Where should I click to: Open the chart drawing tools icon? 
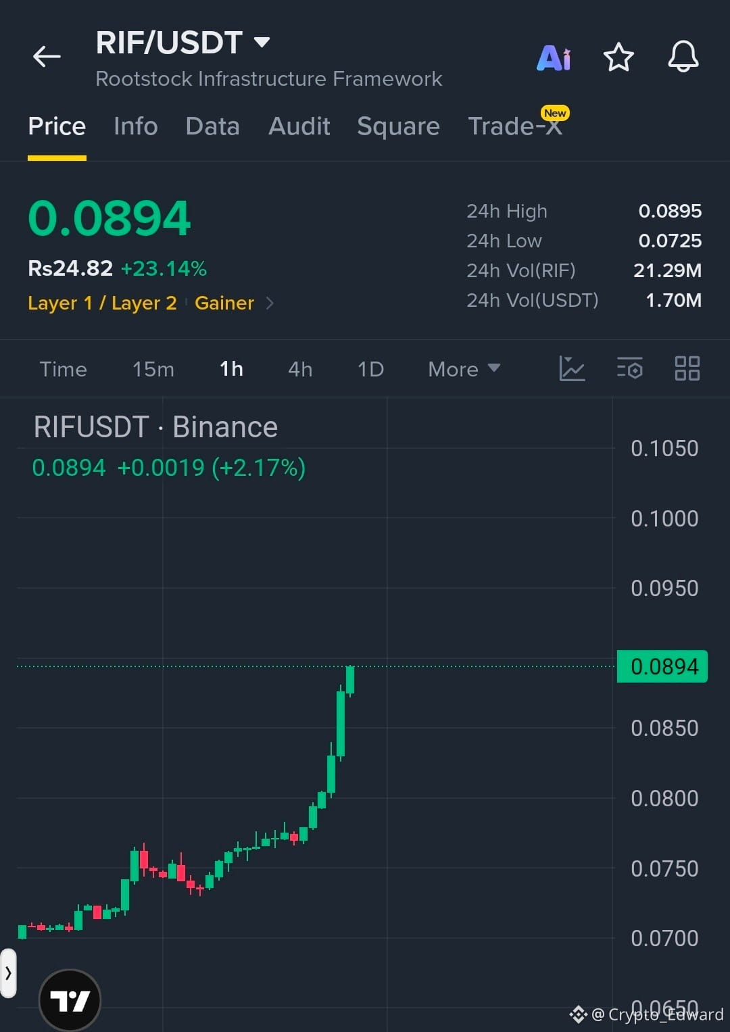pos(572,368)
